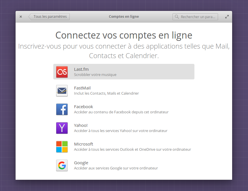
Task: Click the Microsoft four-color logo icon
Action: (62, 147)
